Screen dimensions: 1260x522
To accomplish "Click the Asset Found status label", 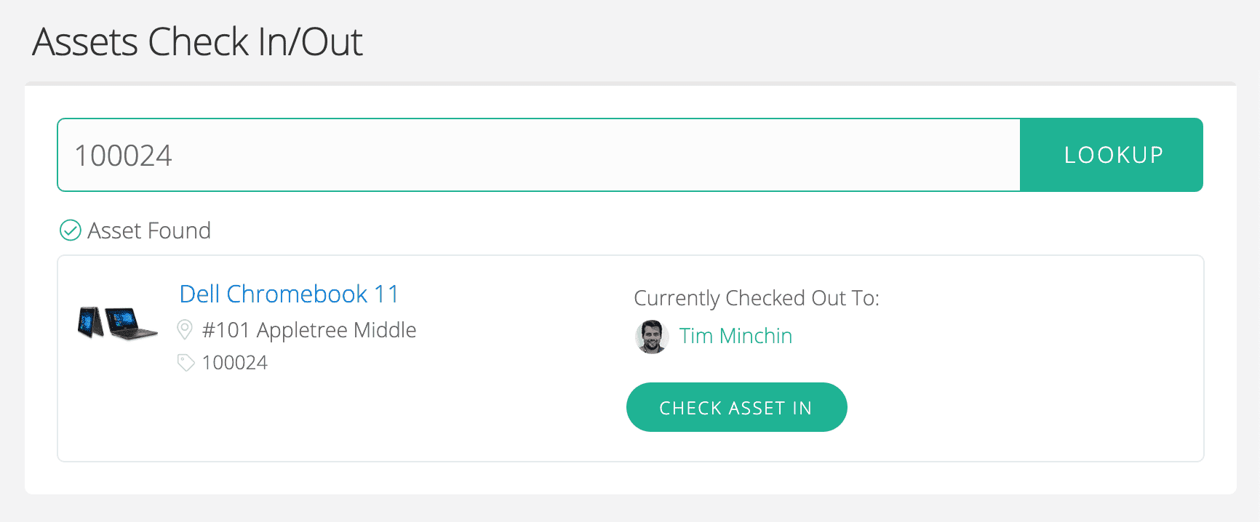I will 148,230.
